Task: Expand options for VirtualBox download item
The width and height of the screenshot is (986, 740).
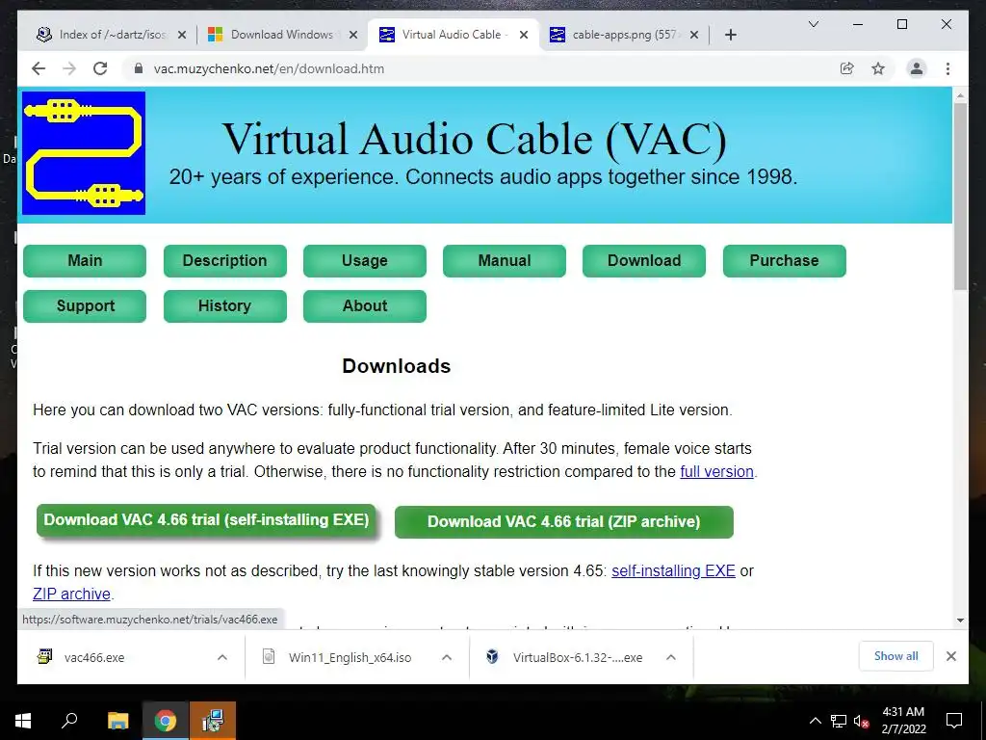Action: (x=671, y=657)
